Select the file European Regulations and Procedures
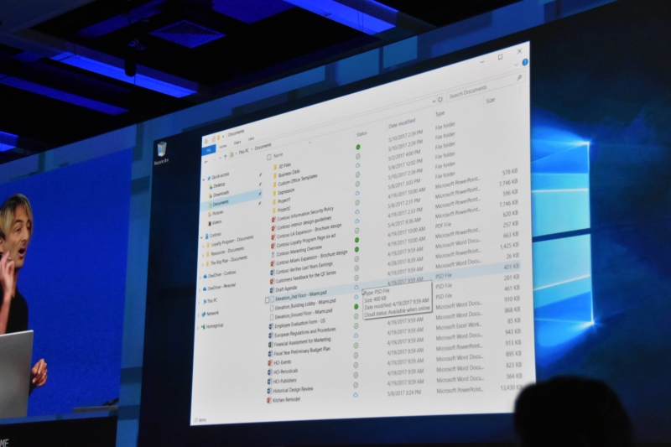This screenshot has height=447, width=671. coord(305,333)
